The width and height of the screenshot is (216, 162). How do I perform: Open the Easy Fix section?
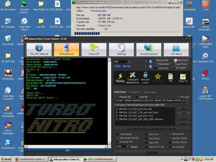tap(183, 77)
